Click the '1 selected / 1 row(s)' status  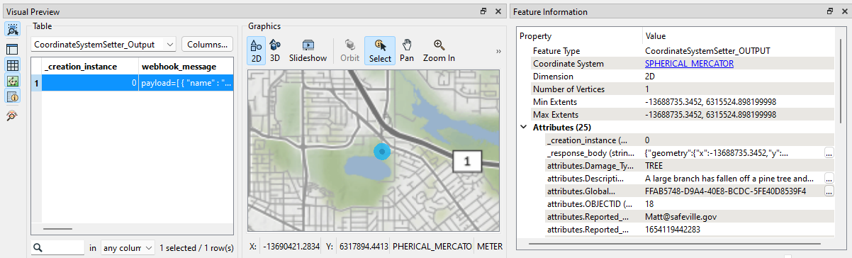(x=196, y=248)
